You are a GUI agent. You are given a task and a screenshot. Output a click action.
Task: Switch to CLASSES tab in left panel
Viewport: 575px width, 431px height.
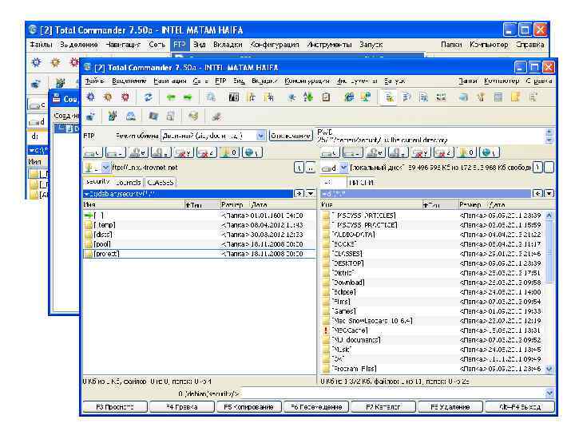tap(161, 182)
